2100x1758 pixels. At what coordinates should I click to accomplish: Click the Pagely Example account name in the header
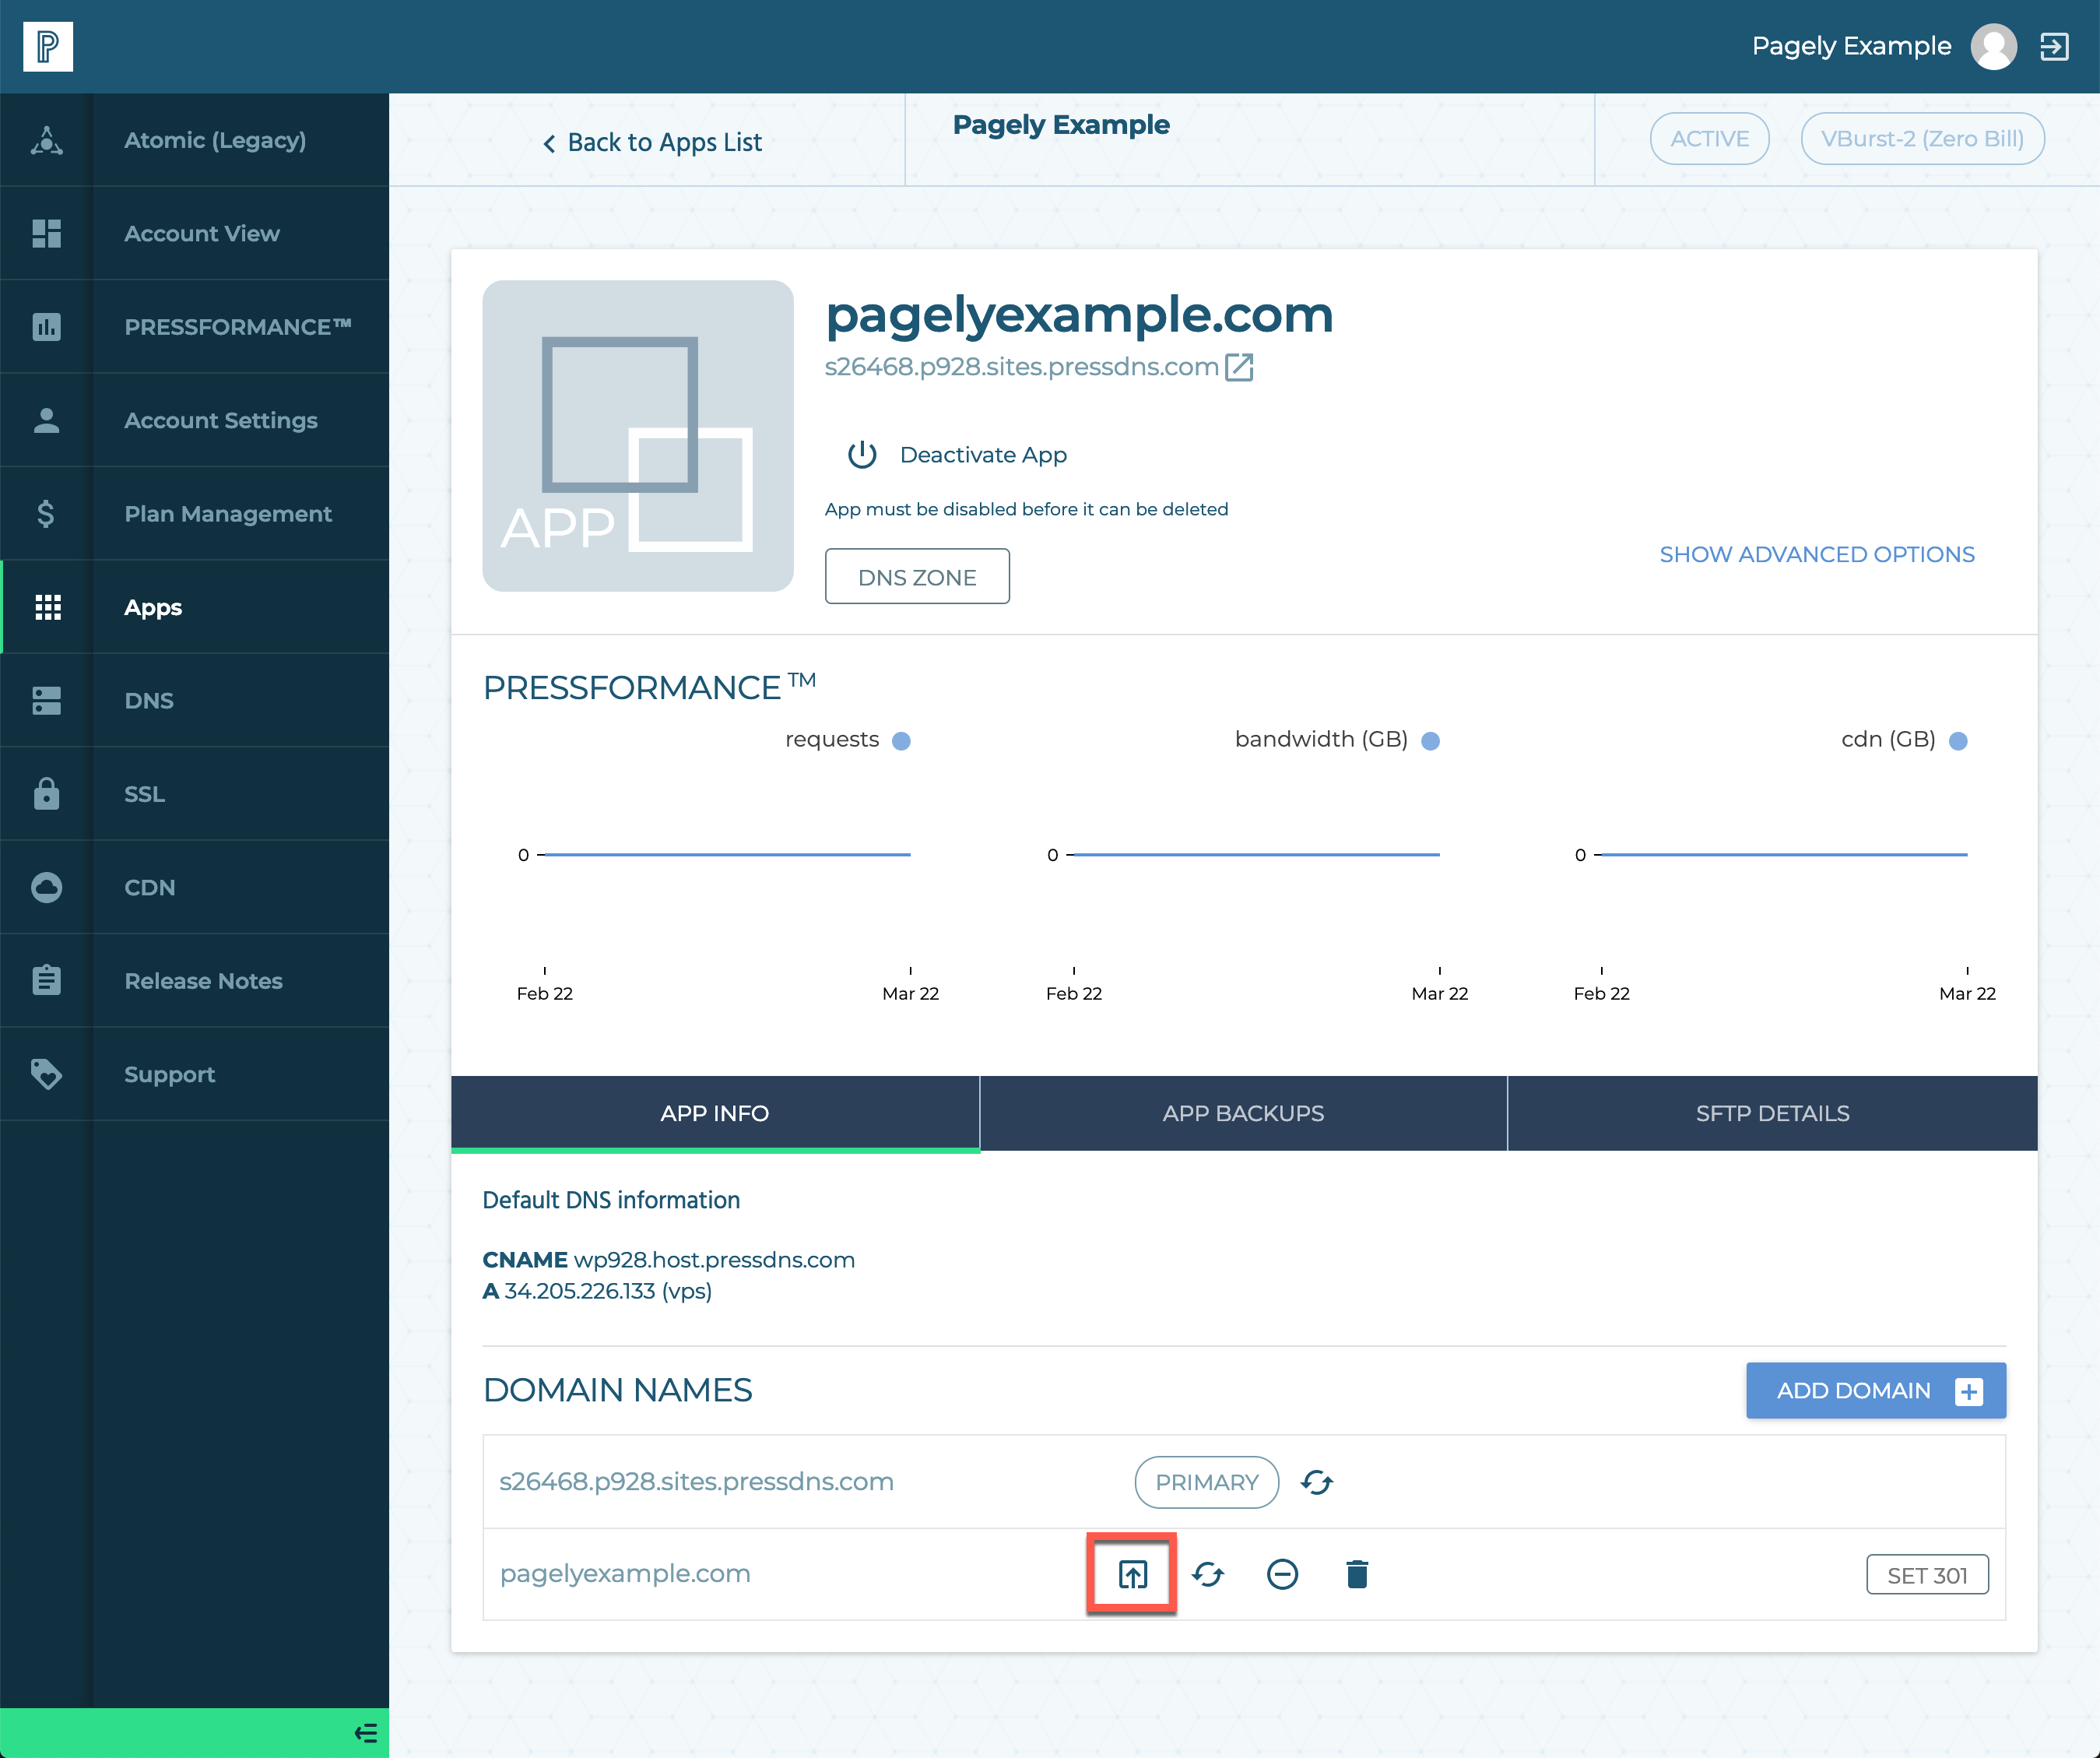(1851, 46)
